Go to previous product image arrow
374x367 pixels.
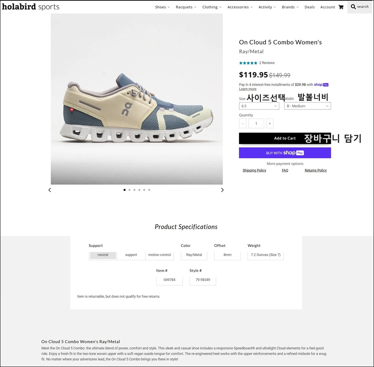click(49, 190)
